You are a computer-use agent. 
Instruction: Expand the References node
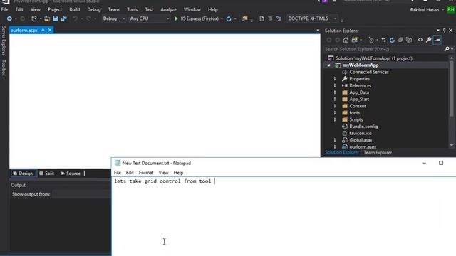[x=335, y=85]
